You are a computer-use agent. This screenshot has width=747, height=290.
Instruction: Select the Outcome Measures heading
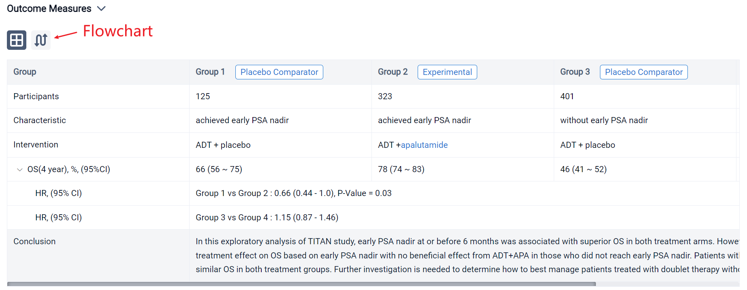49,9
